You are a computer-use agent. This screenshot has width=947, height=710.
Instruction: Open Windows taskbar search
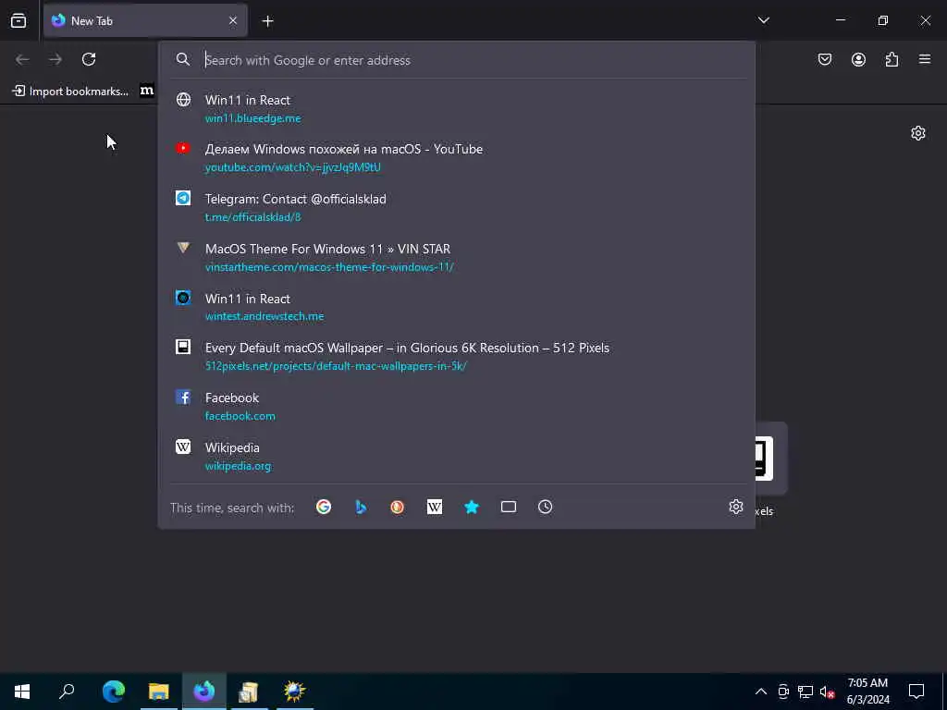(67, 692)
